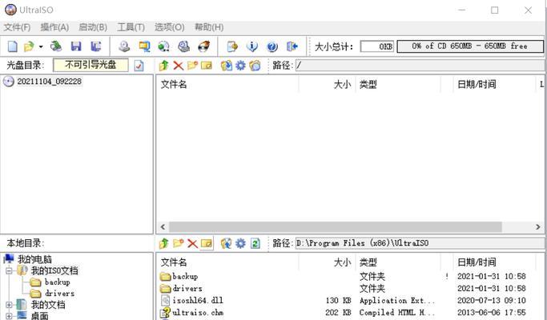Click the Save As toolbar icon
Screen dimensions: 547x320
point(95,46)
